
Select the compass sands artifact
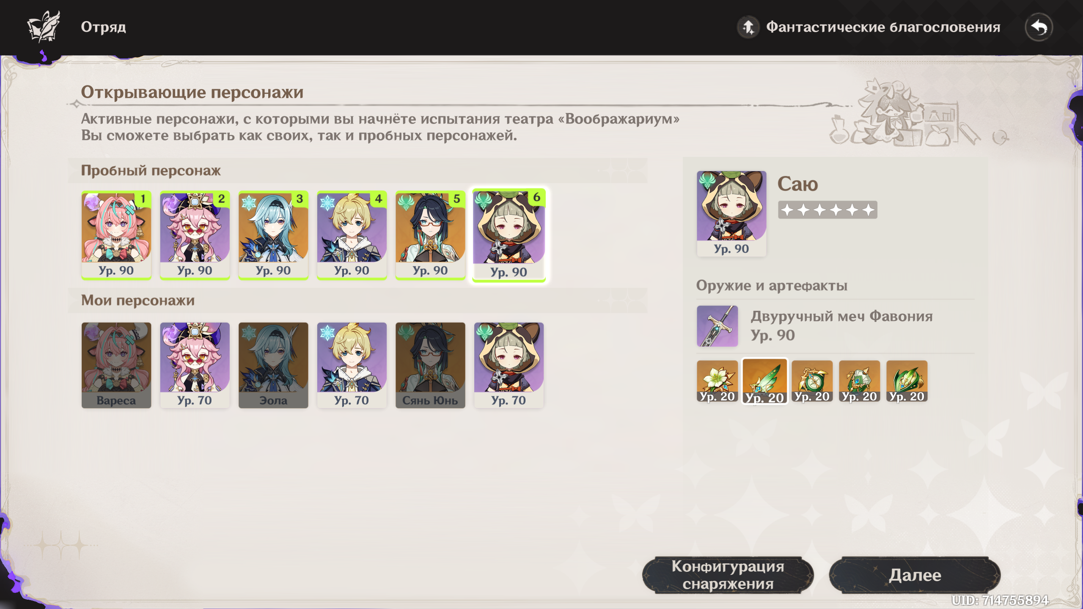(812, 381)
